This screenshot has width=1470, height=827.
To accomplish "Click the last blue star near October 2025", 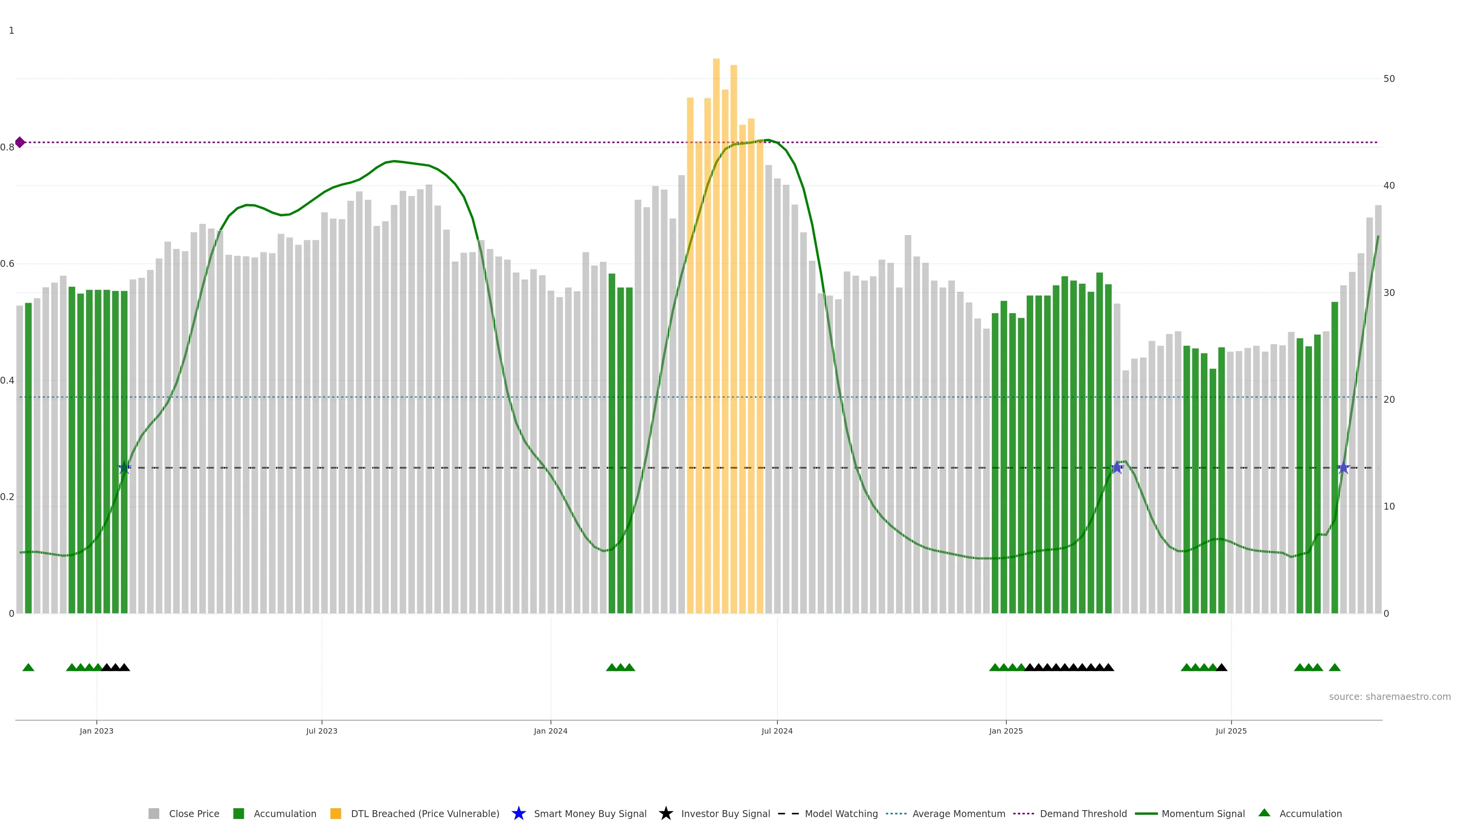I will click(1343, 467).
